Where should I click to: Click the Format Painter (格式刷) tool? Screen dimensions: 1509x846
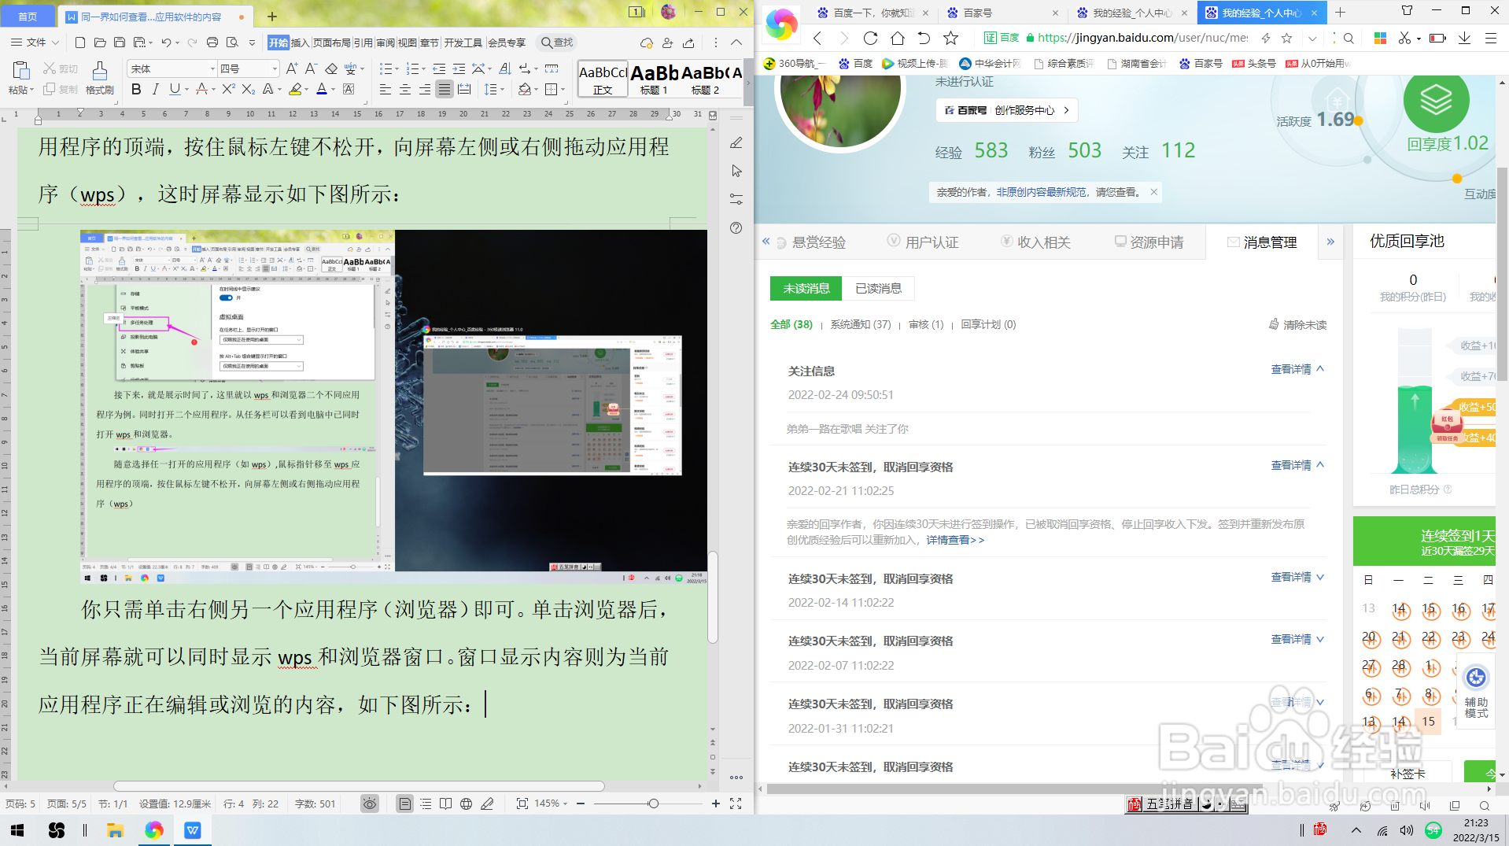pyautogui.click(x=100, y=79)
